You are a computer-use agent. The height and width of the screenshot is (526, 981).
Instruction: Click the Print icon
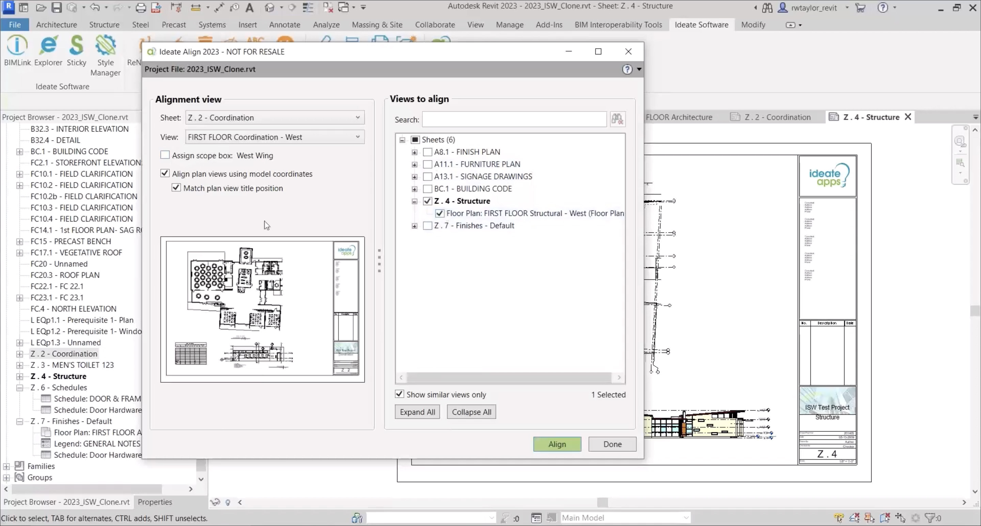pos(141,7)
